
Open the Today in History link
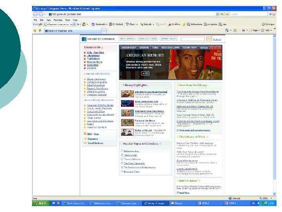(143, 130)
